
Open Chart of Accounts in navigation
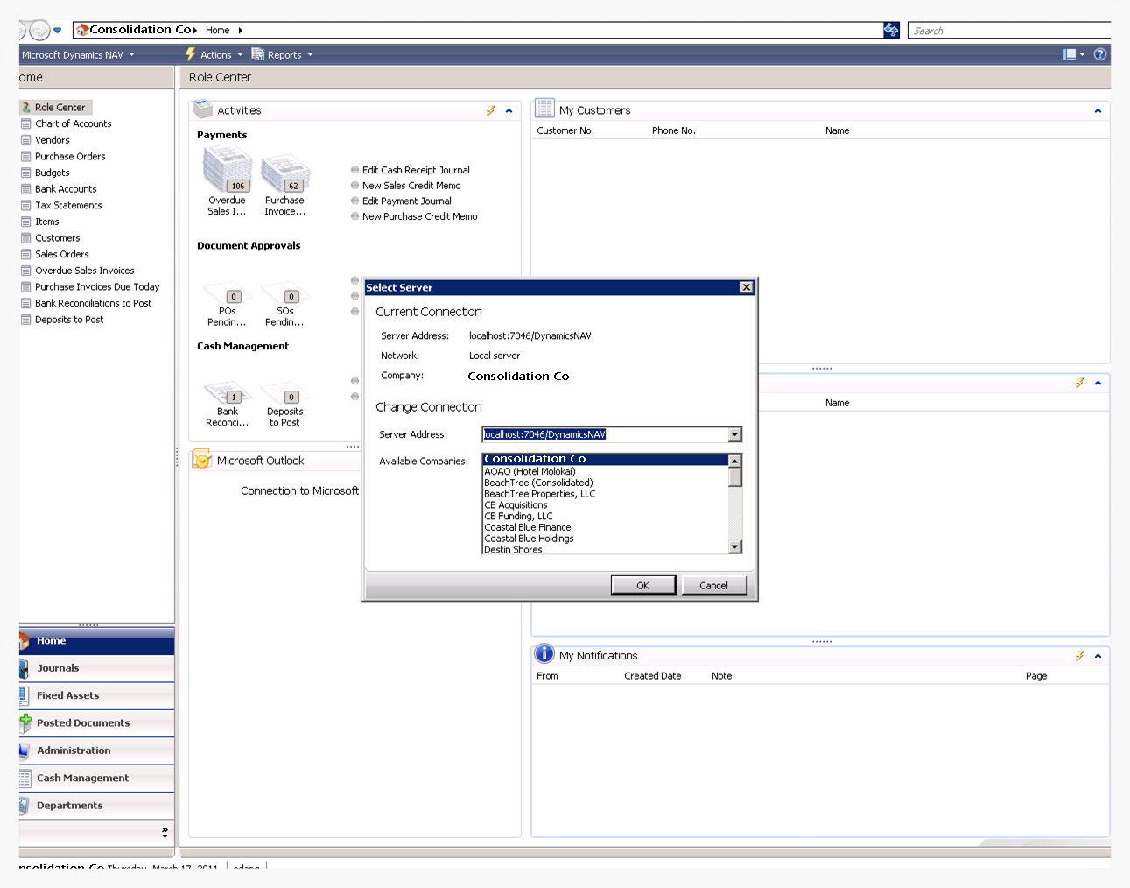pyautogui.click(x=74, y=123)
